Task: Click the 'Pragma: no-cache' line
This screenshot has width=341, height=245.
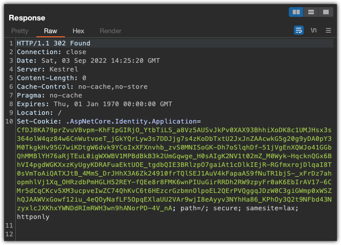Action: click(x=50, y=95)
